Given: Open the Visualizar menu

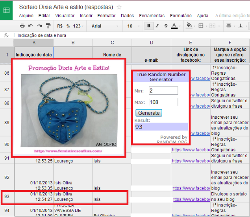Looking at the screenshot, I should click(65, 16).
